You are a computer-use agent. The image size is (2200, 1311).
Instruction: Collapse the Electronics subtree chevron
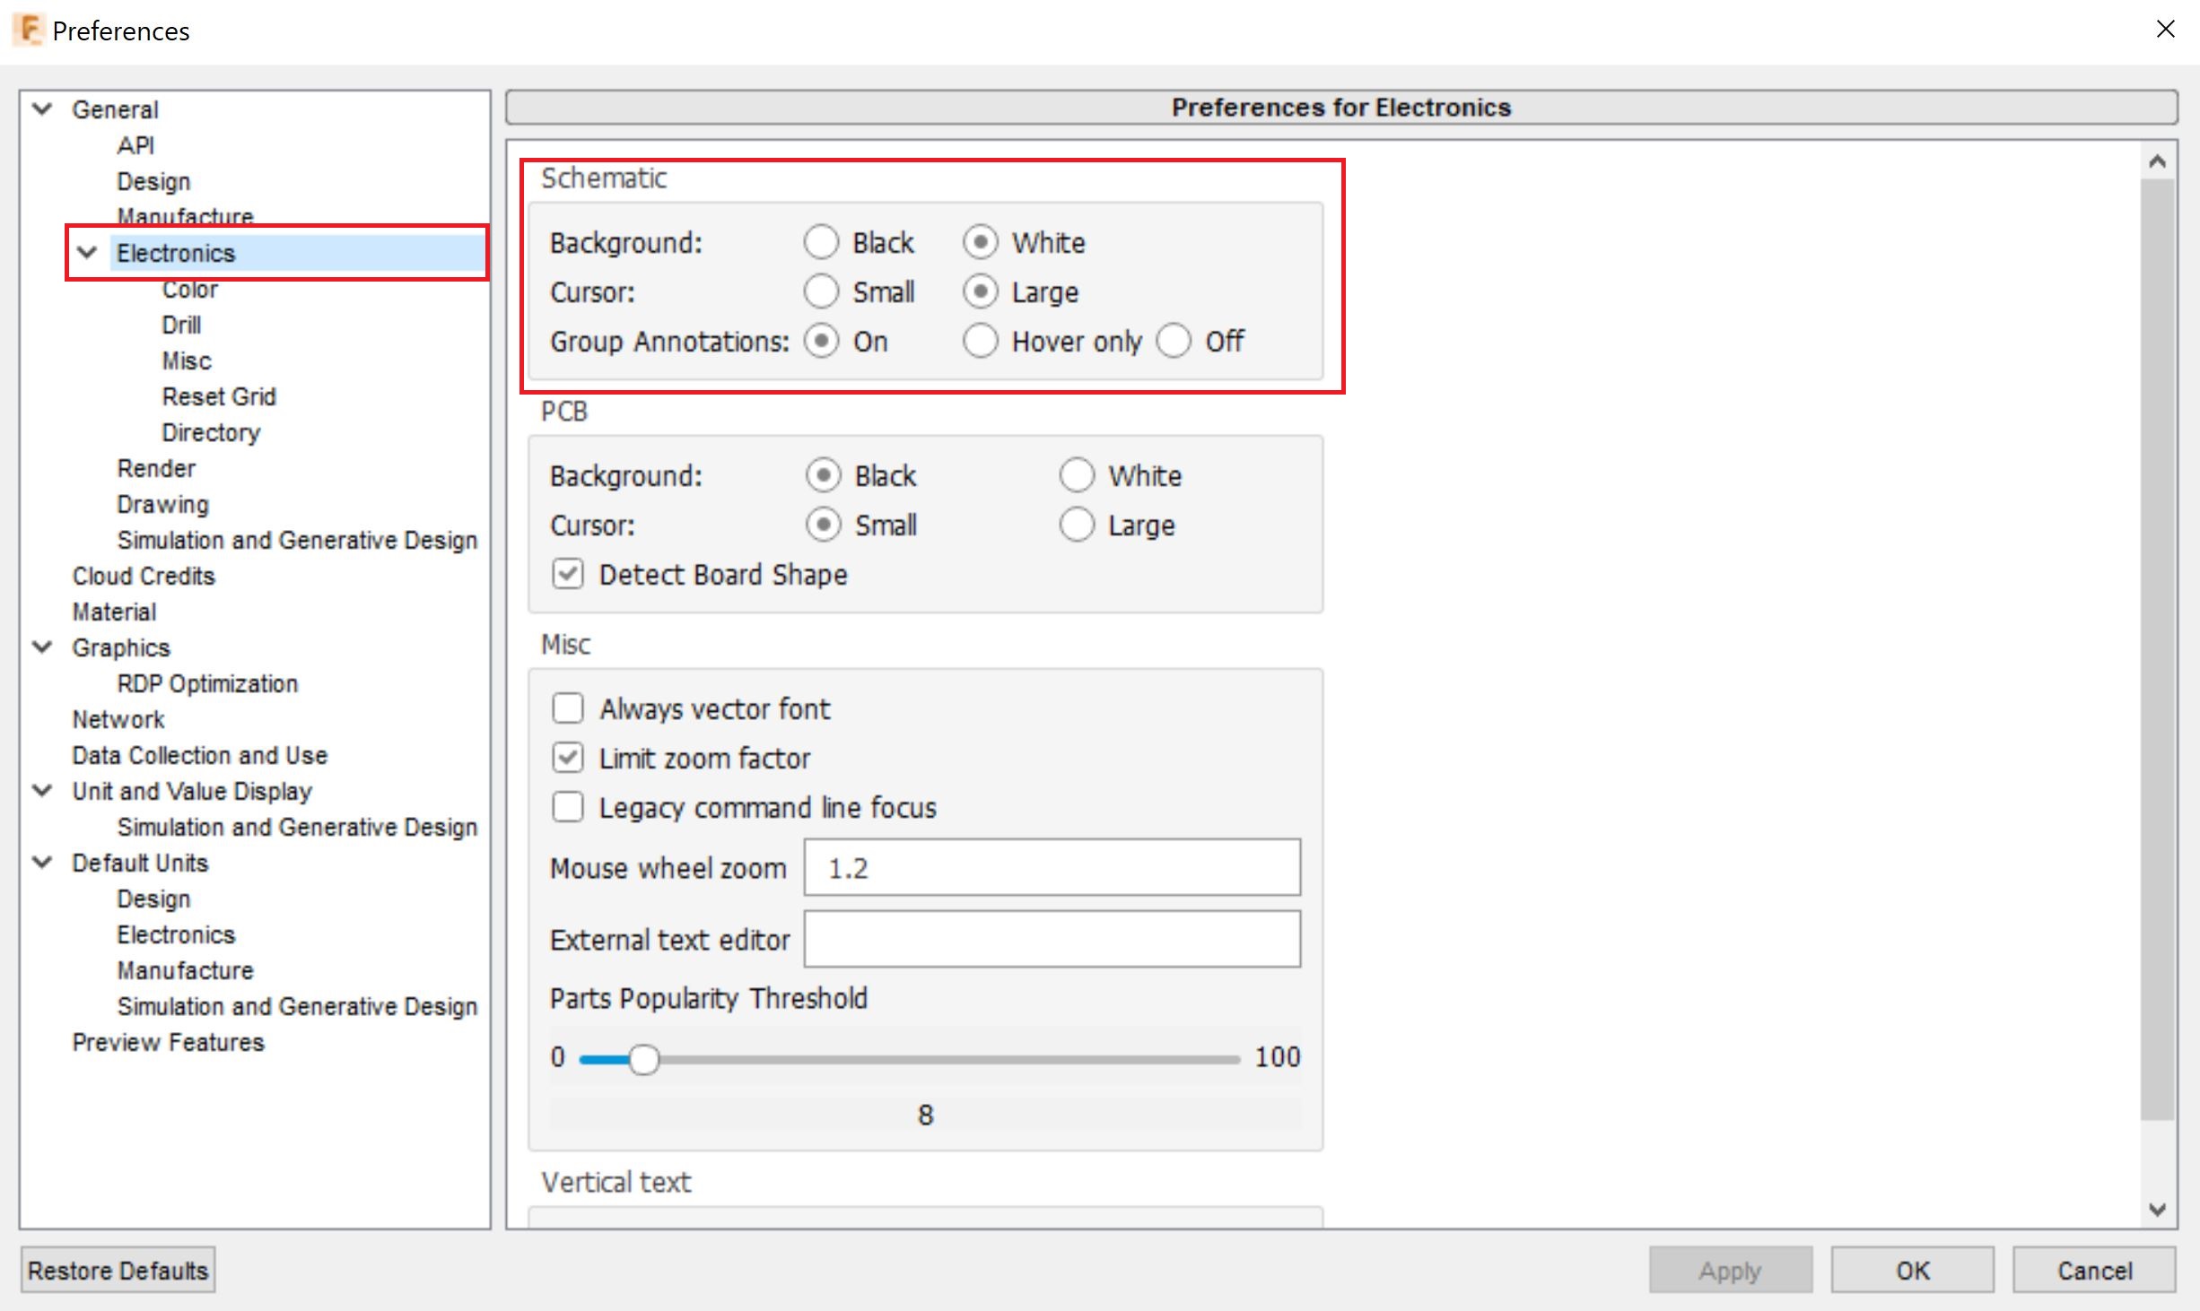(x=87, y=253)
